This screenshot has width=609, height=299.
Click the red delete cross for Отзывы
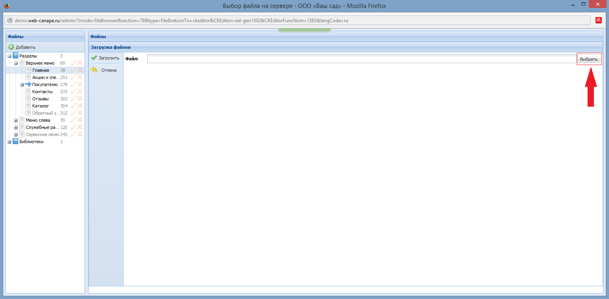(80, 99)
